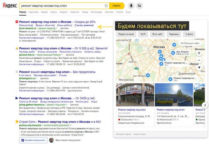This screenshot has width=209, height=147.
Task: Click the map geolocation arrow icon
Action: point(199,67)
